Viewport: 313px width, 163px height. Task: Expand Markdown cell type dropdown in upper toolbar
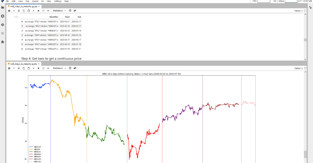click(59, 11)
